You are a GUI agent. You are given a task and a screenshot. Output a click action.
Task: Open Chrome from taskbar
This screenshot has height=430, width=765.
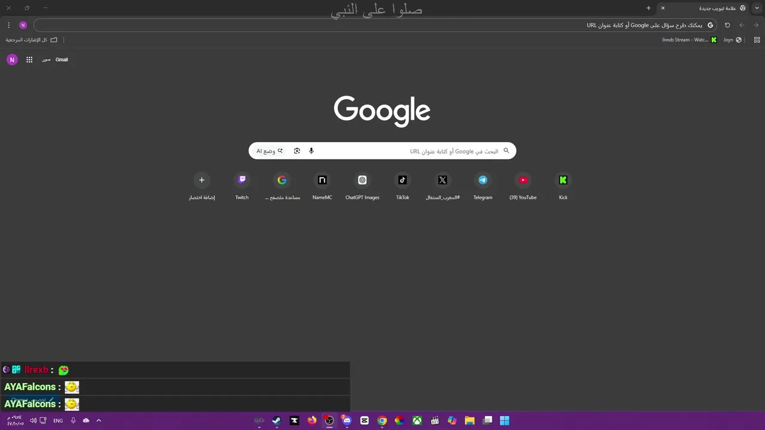coord(382,420)
